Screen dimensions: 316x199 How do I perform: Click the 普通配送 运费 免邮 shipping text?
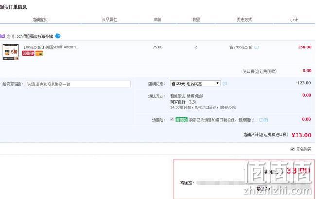pyautogui.click(x=186, y=96)
